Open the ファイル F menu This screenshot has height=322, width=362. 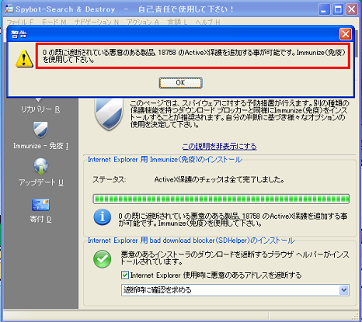click(x=20, y=23)
